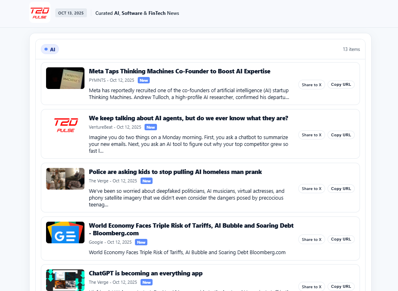
Task: Select the AI category pill
Action: point(50,49)
